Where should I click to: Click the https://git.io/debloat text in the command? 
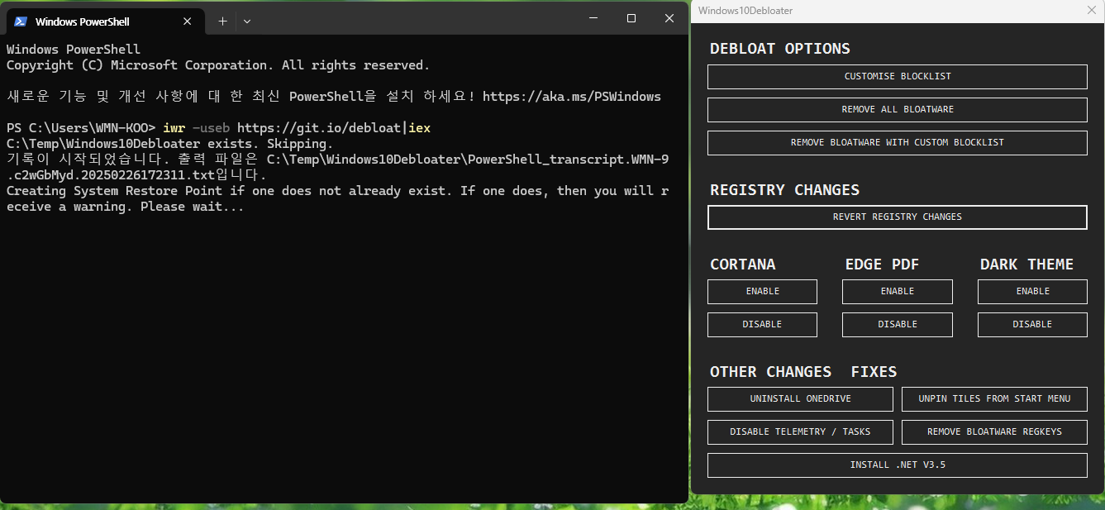coord(319,128)
